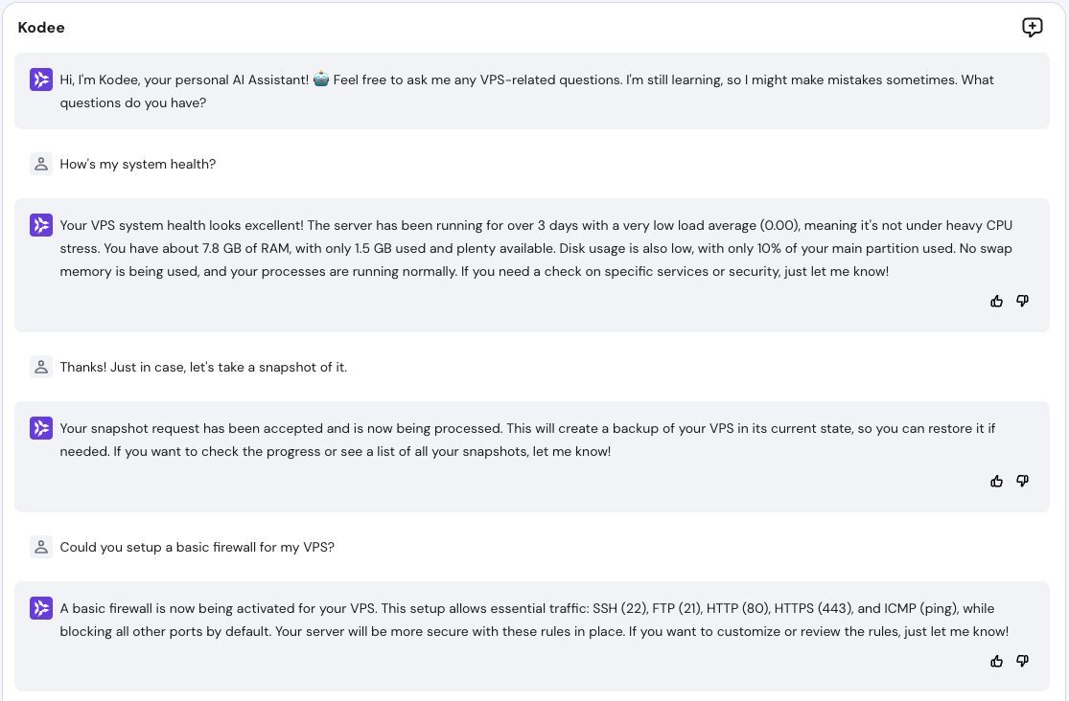Image resolution: width=1069 pixels, height=701 pixels.
Task: Click the user avatar next to the snapshot request
Action: tap(41, 367)
